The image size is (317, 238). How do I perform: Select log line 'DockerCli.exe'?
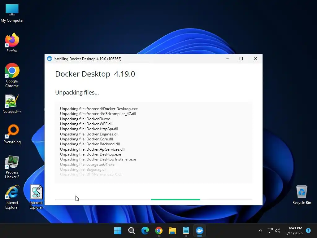pos(85,119)
